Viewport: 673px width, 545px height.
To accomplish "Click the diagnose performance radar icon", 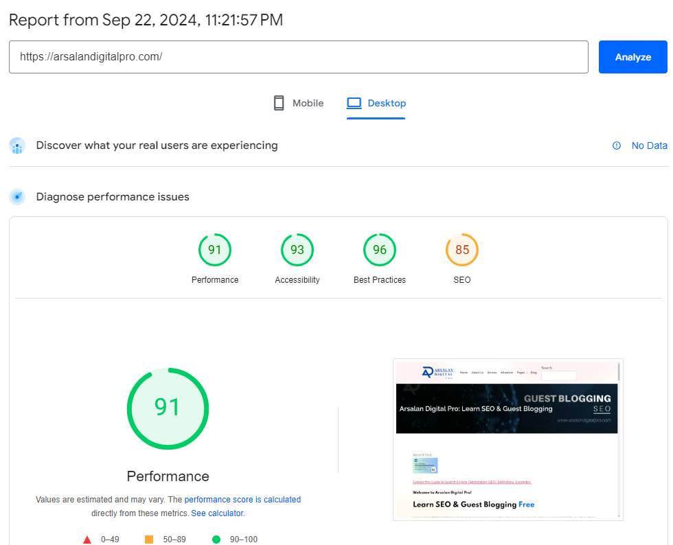I will tap(17, 197).
